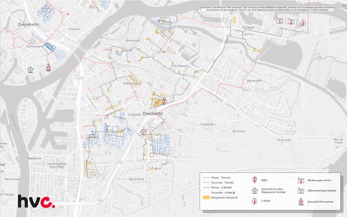Click the WKO icon in the legend
This screenshot has width=347, height=217.
[x=254, y=180]
